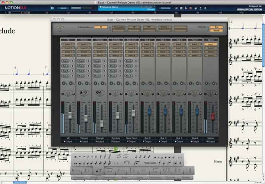265x184 pixels.
Task: Click the send knob beside Bus A on Cymbals strip
Action: point(120,76)
